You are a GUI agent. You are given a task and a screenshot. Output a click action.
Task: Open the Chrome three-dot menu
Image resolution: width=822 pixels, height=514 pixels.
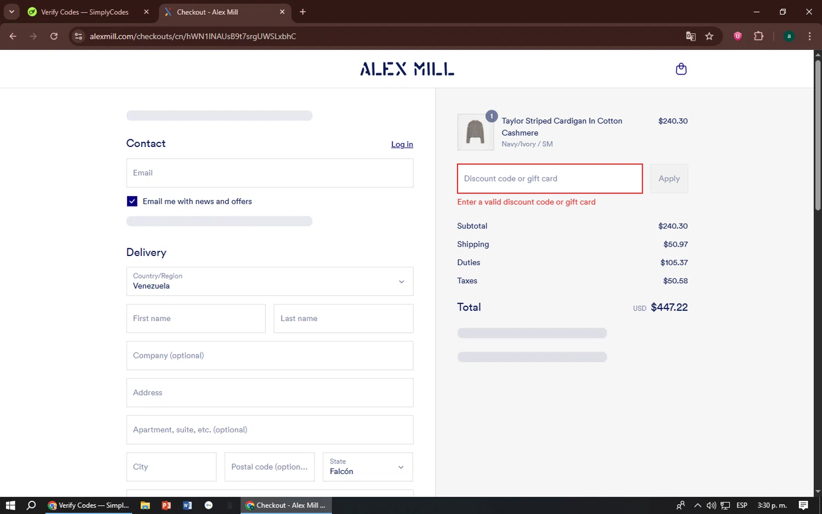coord(809,36)
